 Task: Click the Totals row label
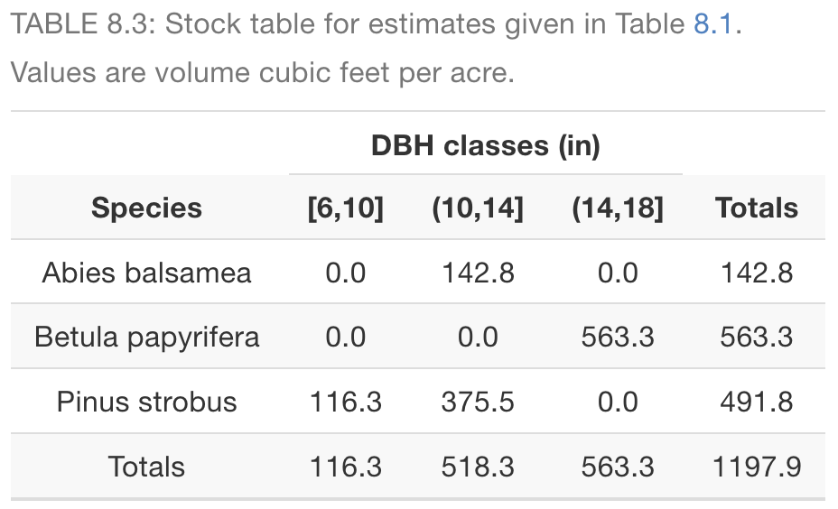pyautogui.click(x=146, y=467)
